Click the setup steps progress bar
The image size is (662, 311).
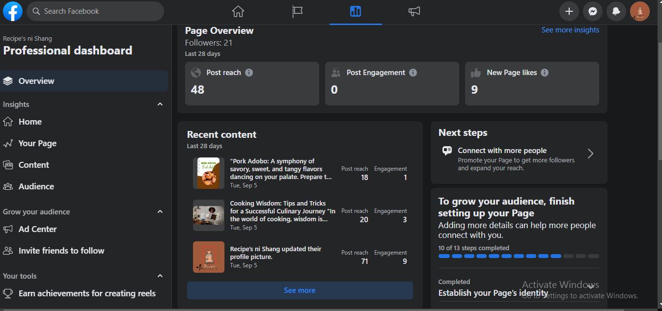click(518, 256)
